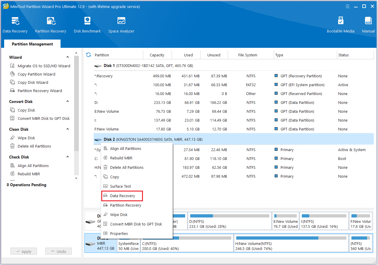The height and width of the screenshot is (265, 378).
Task: Select the F:New Volume partition row
Action: coord(234,129)
